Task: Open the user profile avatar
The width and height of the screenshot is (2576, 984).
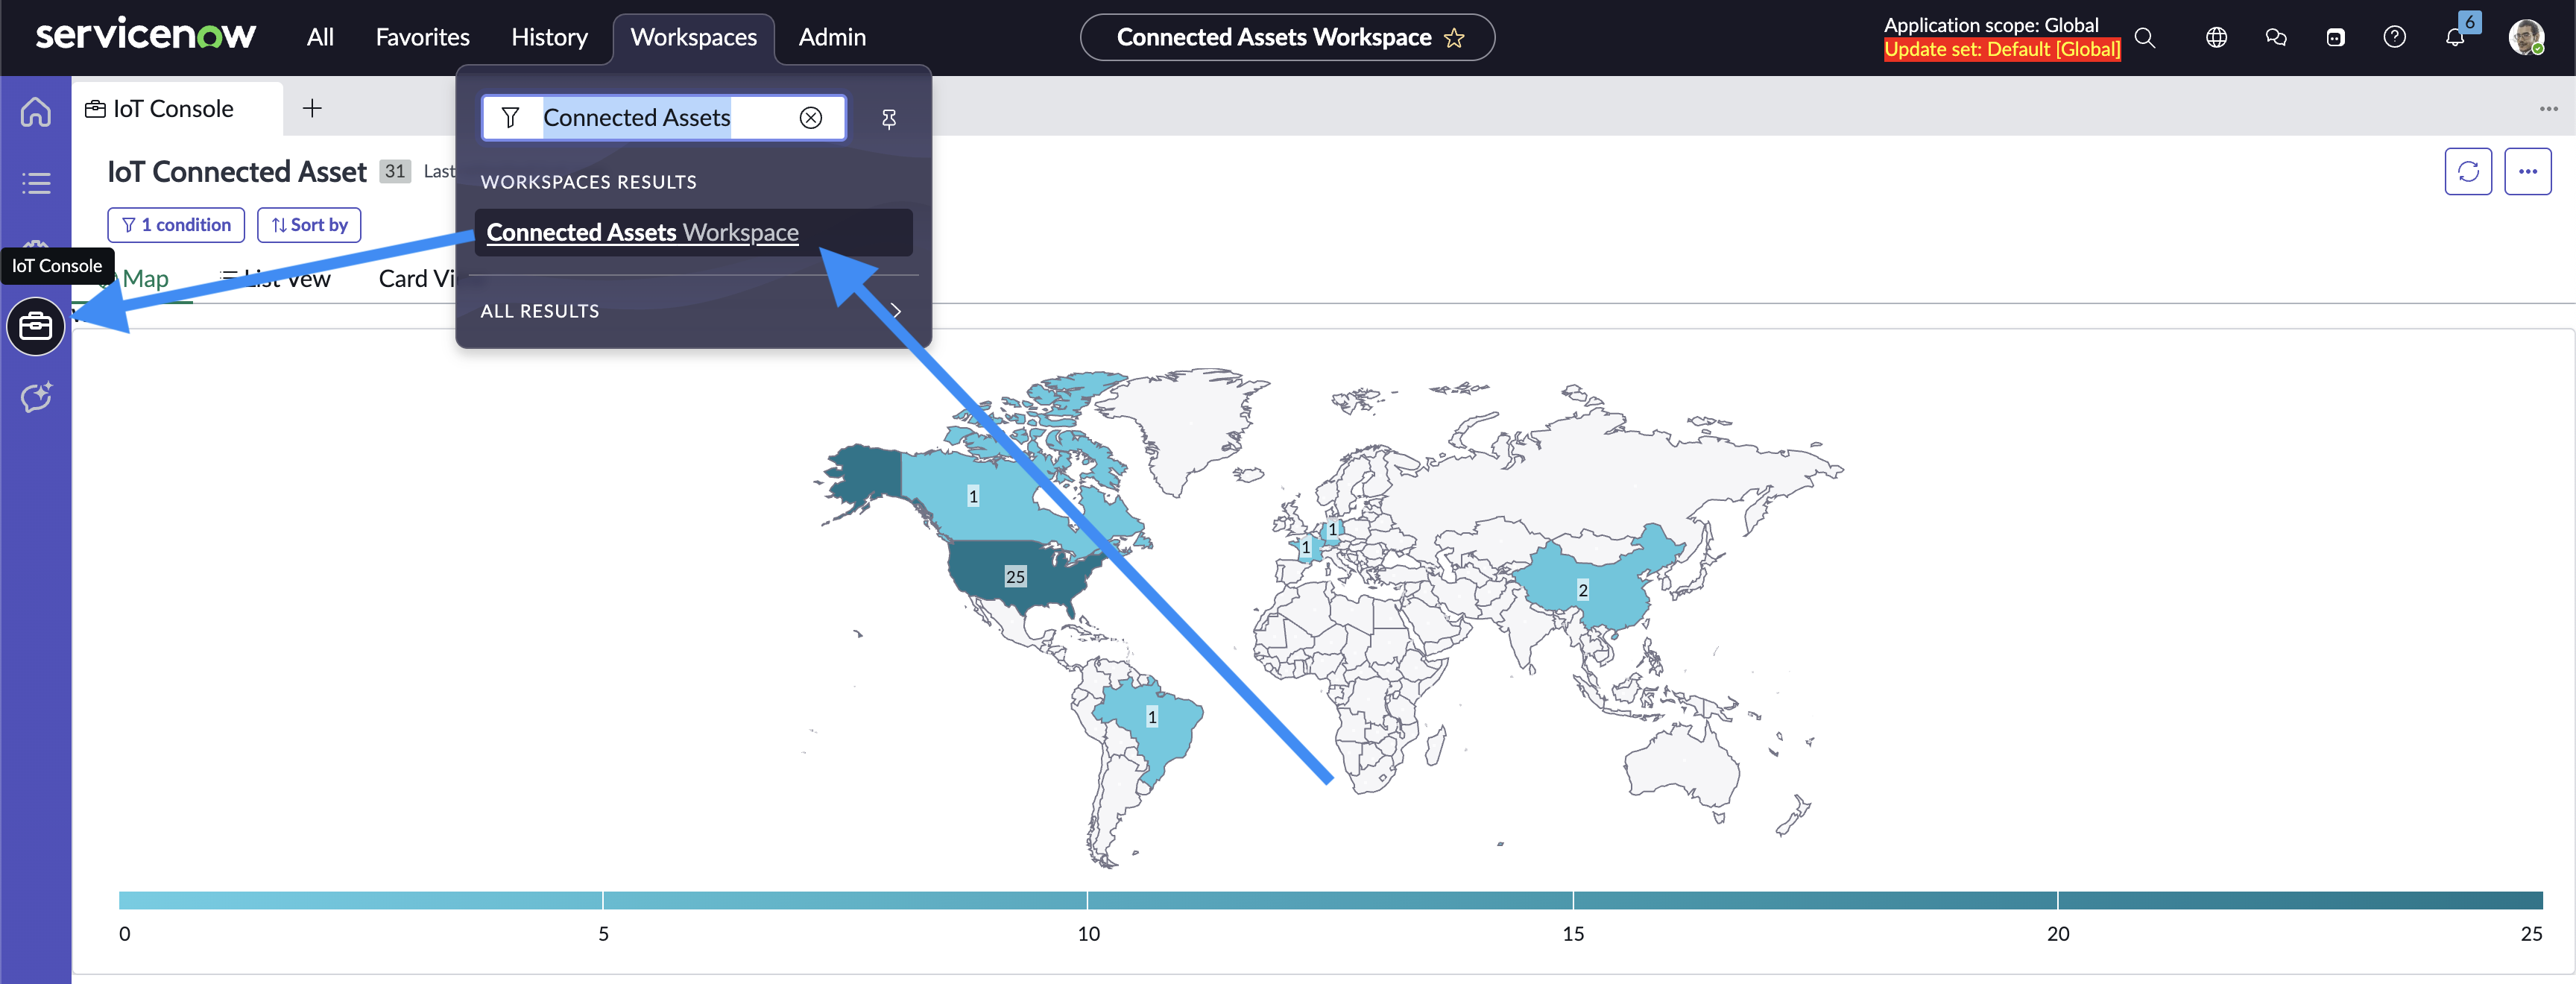Action: [2526, 38]
